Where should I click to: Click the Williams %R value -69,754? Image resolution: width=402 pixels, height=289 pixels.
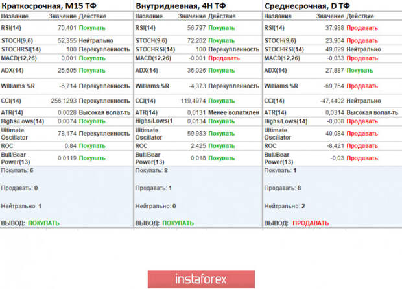pyautogui.click(x=333, y=86)
